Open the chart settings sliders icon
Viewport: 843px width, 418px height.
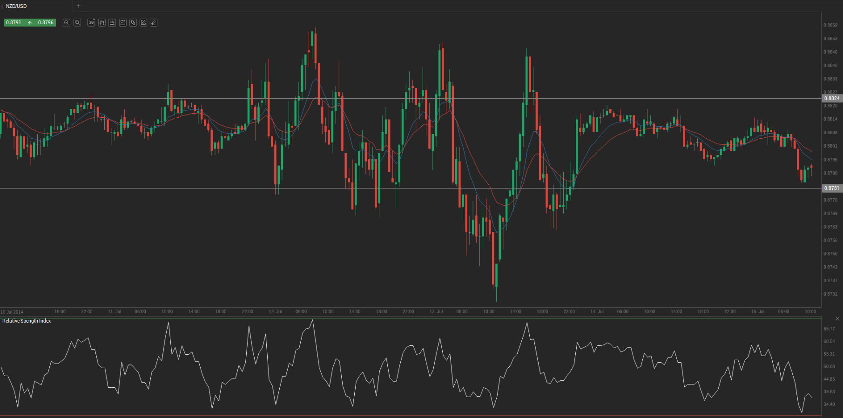[x=112, y=23]
